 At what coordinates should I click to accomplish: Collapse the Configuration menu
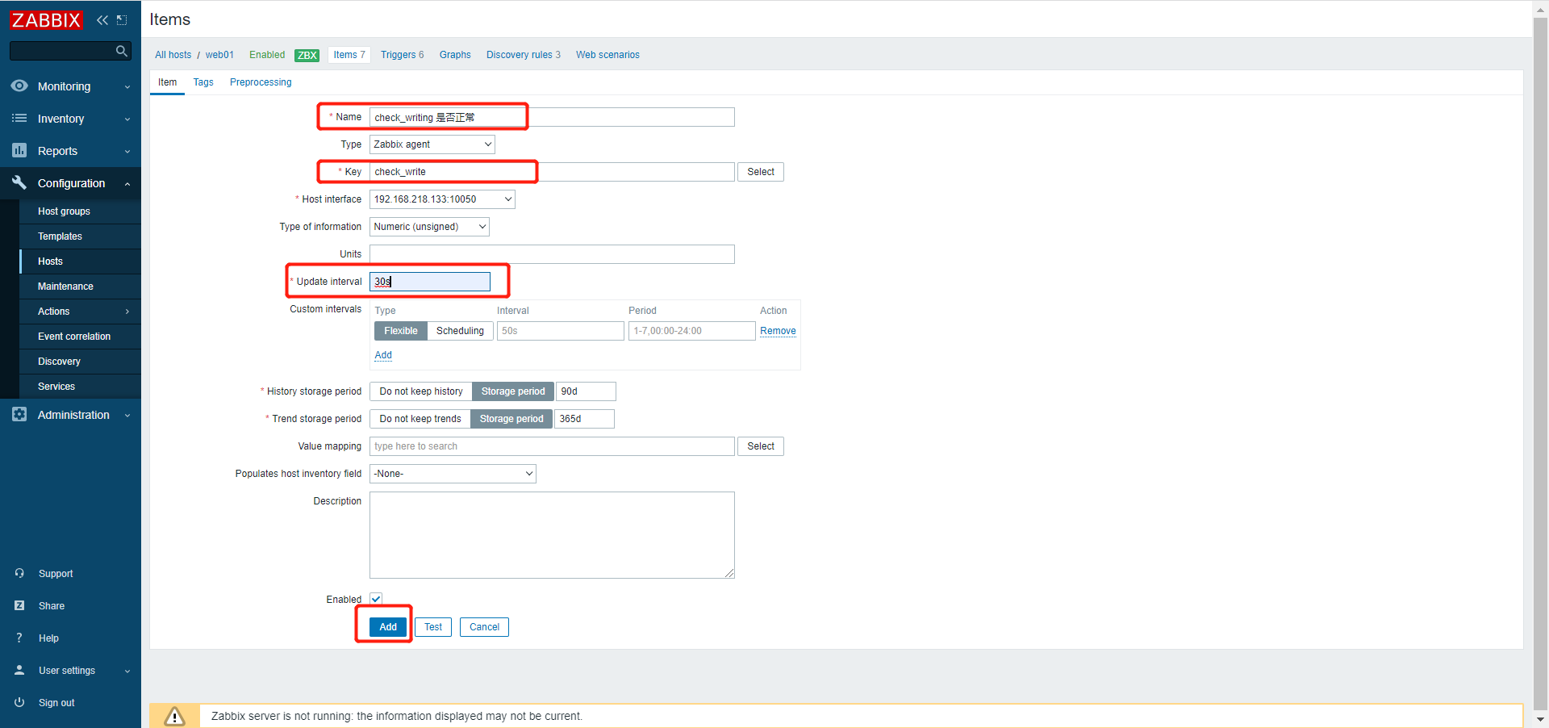tap(127, 183)
